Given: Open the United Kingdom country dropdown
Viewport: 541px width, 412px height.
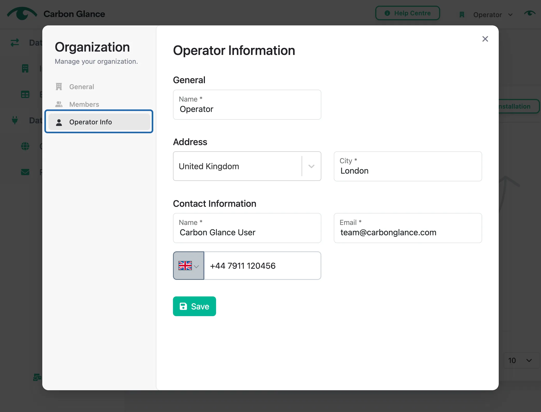Looking at the screenshot, I should pos(247,166).
